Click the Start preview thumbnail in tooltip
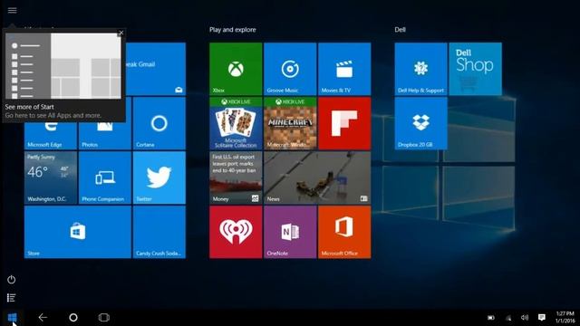 tap(63, 66)
